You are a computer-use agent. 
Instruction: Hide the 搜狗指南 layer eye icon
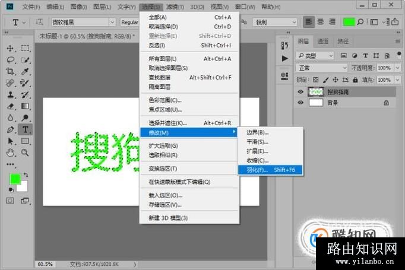point(300,92)
